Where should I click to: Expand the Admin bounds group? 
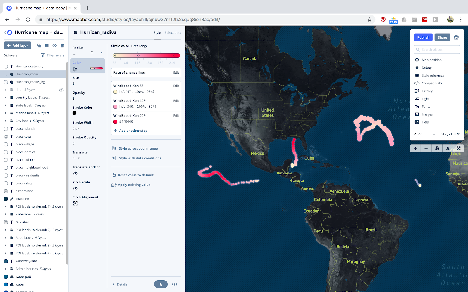6,269
